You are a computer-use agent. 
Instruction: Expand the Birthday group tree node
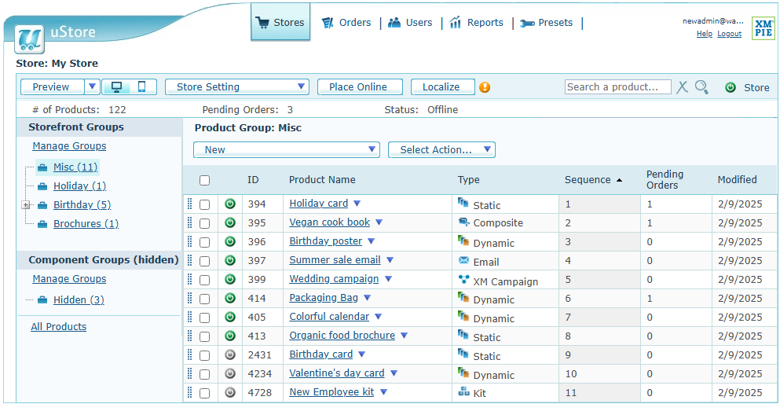[26, 205]
